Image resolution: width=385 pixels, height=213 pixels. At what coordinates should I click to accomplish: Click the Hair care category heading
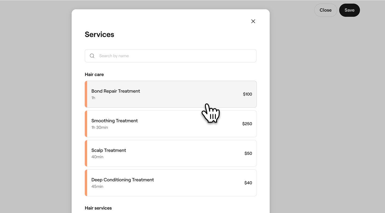(x=94, y=75)
